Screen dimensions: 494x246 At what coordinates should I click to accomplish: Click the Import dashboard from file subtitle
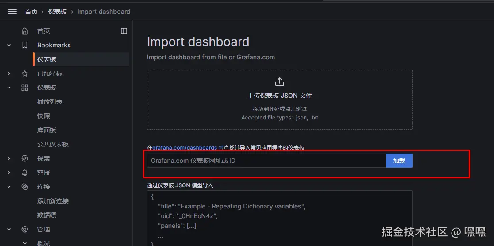(211, 58)
